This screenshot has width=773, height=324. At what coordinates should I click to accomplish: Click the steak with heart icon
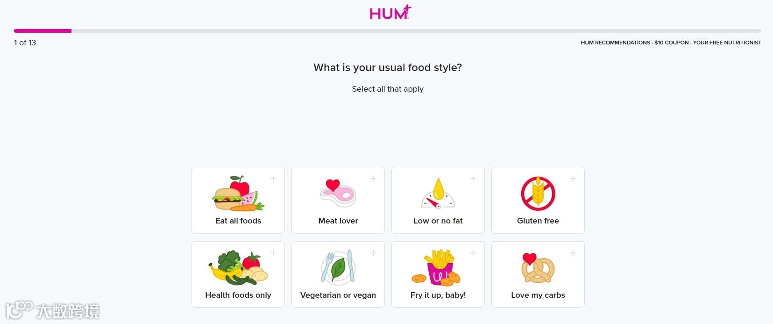click(x=338, y=193)
